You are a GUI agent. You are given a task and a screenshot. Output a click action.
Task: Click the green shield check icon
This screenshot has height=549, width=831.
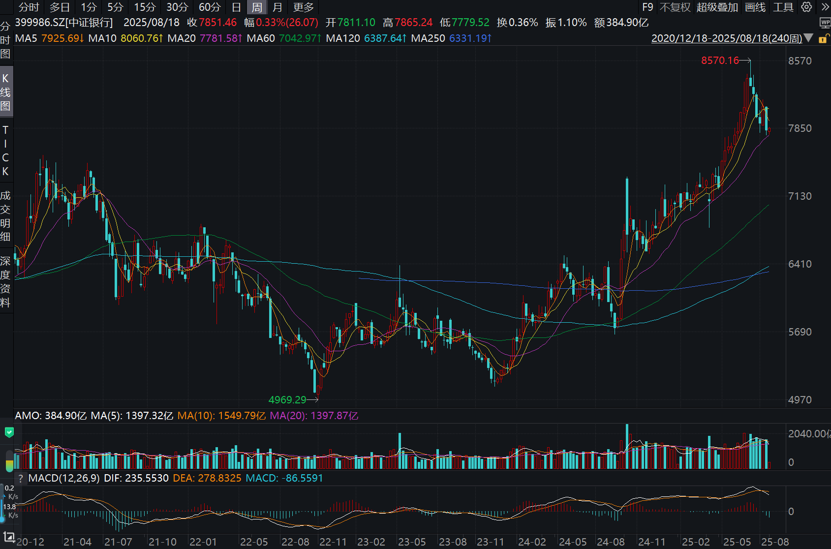(9, 432)
